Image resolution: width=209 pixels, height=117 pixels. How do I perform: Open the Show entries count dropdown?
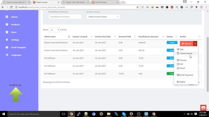point(54,30)
